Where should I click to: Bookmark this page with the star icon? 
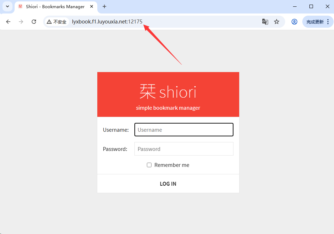(x=277, y=22)
